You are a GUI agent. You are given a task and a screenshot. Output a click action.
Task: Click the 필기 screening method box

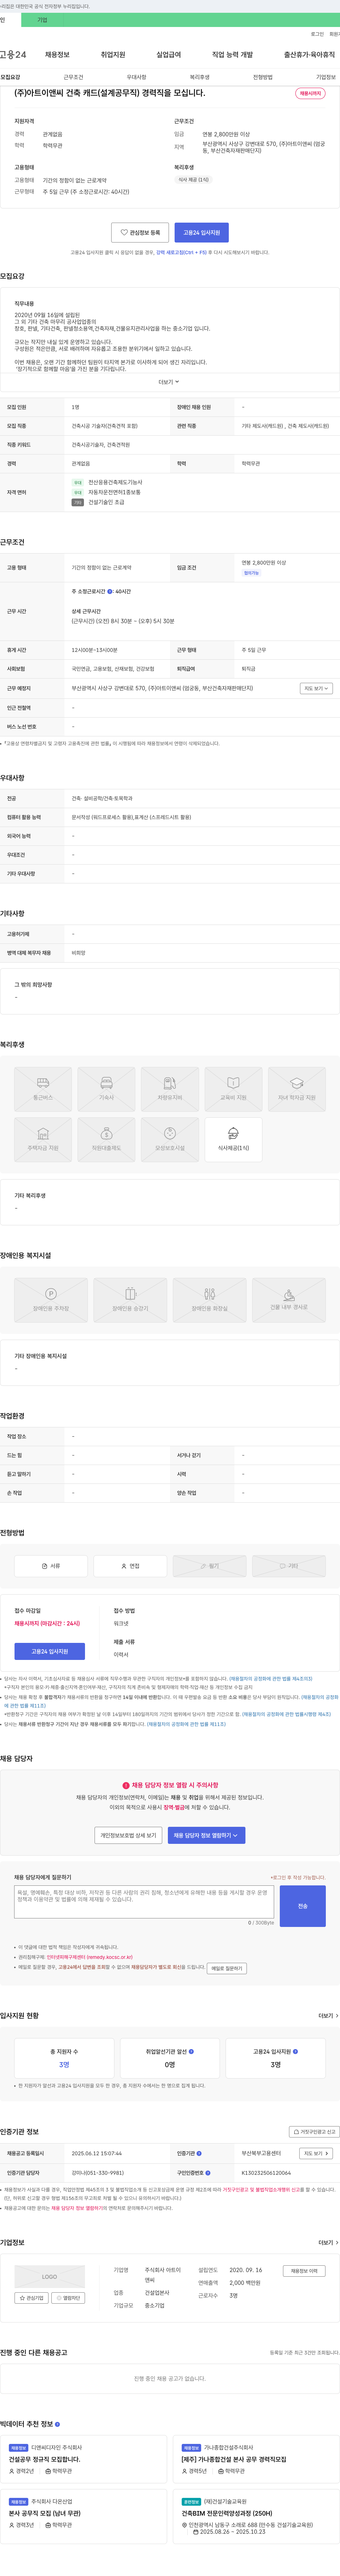pos(209,1566)
